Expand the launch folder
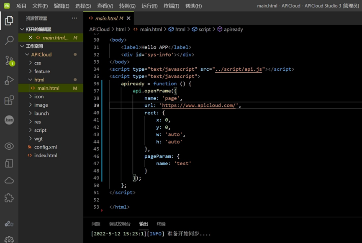This screenshot has width=362, height=243. tap(30, 113)
